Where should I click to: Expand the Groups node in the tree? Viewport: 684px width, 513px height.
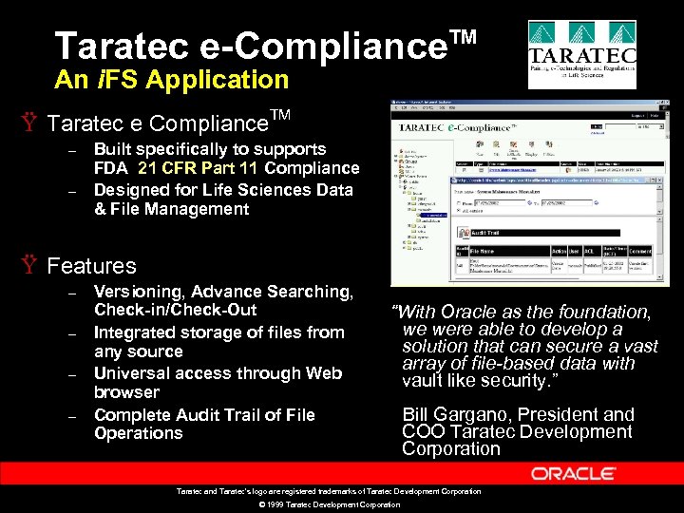pos(395,161)
